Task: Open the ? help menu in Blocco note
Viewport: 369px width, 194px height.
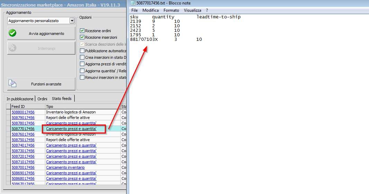Action: coord(207,10)
